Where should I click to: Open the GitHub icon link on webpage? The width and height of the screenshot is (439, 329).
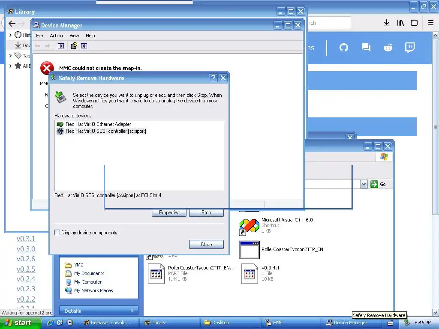[x=344, y=48]
